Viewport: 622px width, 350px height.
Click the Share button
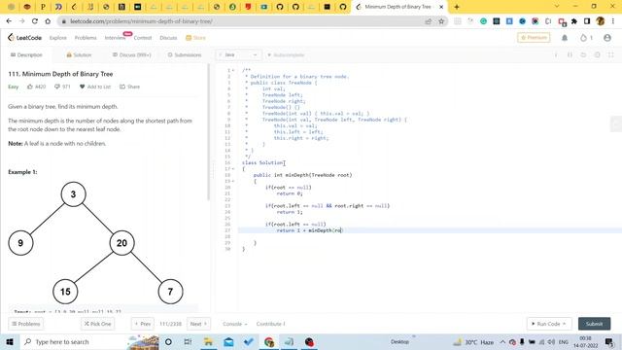click(129, 87)
